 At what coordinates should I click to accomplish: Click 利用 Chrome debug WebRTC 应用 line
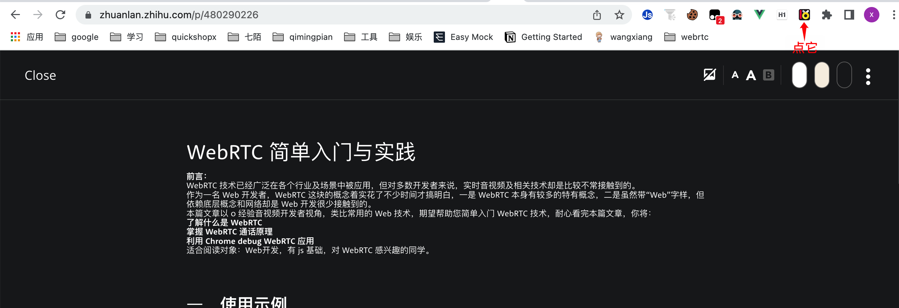click(250, 241)
